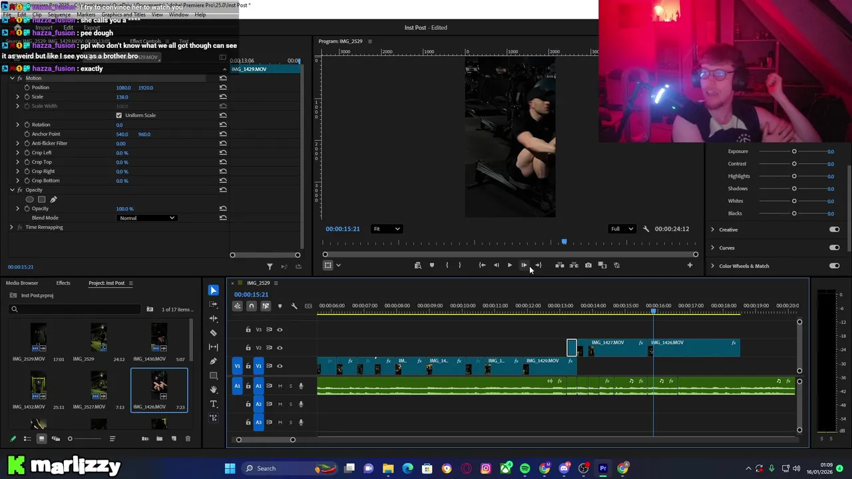Expand Time Remapping effect
Viewport: 852px width, 479px height.
[x=11, y=227]
